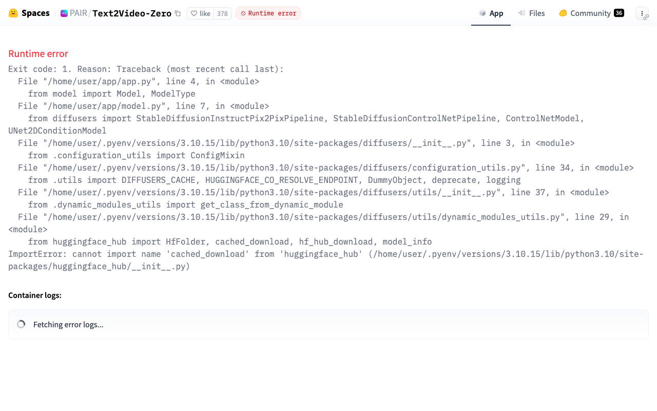Open the Text2Video-Zero space title link
The width and height of the screenshot is (657, 411).
pyautogui.click(x=132, y=13)
